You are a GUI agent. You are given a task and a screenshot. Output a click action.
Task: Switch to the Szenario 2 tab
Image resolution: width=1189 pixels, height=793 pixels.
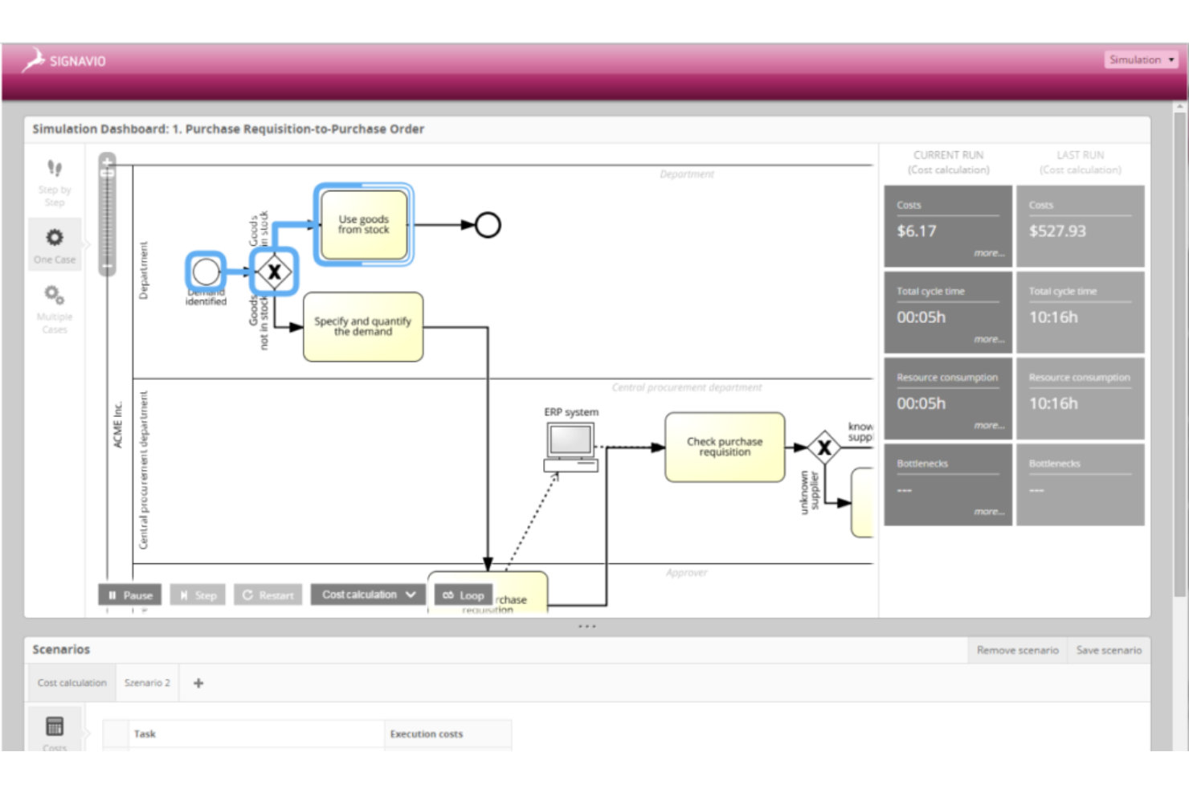pyautogui.click(x=147, y=682)
